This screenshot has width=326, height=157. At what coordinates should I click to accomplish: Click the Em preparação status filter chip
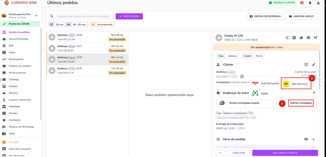(x=103, y=25)
